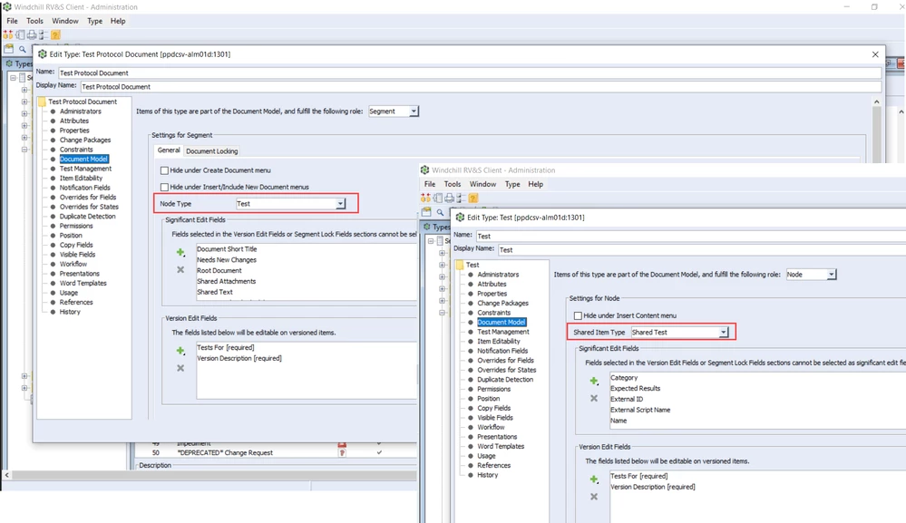Click the print icon in the right window toolbar
The width and height of the screenshot is (906, 523).
pos(450,198)
